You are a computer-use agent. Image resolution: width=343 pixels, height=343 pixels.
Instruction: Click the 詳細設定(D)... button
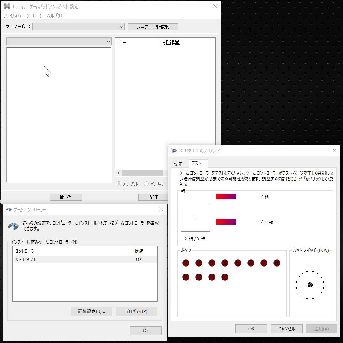[x=91, y=311]
